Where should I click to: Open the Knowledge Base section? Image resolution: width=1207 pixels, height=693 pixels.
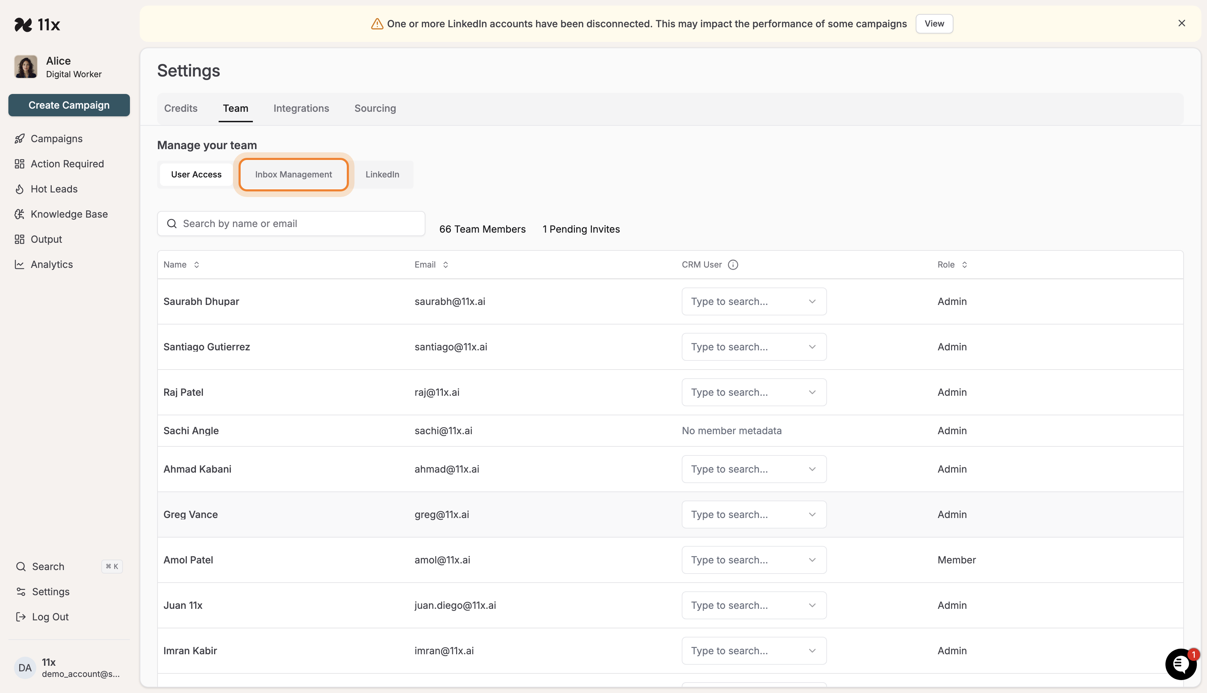(69, 214)
